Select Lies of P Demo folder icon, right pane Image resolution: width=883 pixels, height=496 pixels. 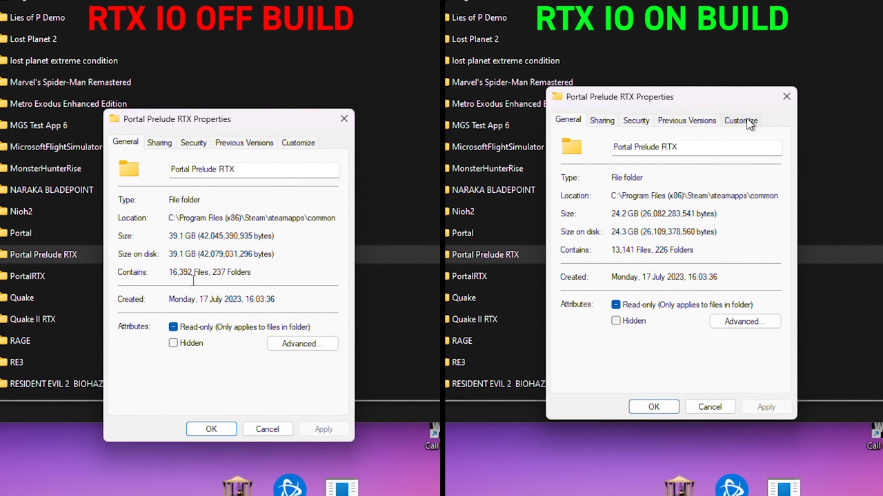point(446,17)
